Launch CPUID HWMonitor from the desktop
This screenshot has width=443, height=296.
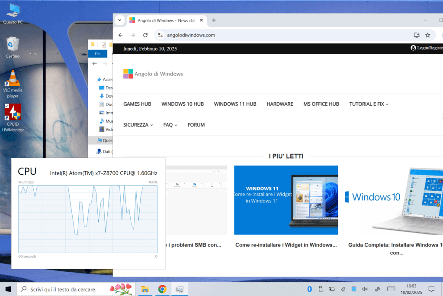pos(13,118)
